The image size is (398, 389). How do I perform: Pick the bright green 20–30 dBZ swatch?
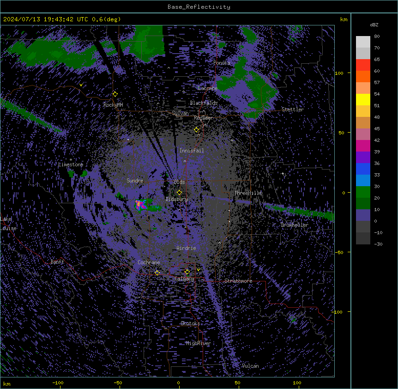pos(363,192)
